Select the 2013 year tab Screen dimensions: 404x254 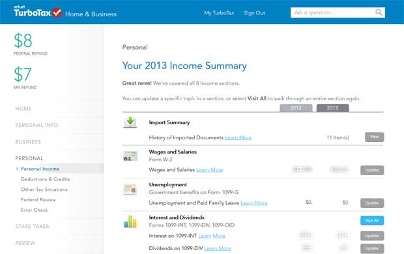(x=332, y=108)
